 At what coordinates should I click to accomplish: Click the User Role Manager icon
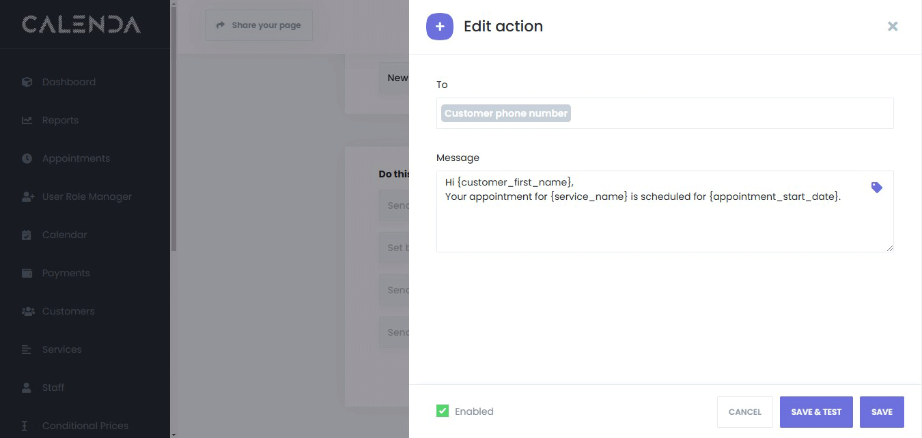coord(27,196)
